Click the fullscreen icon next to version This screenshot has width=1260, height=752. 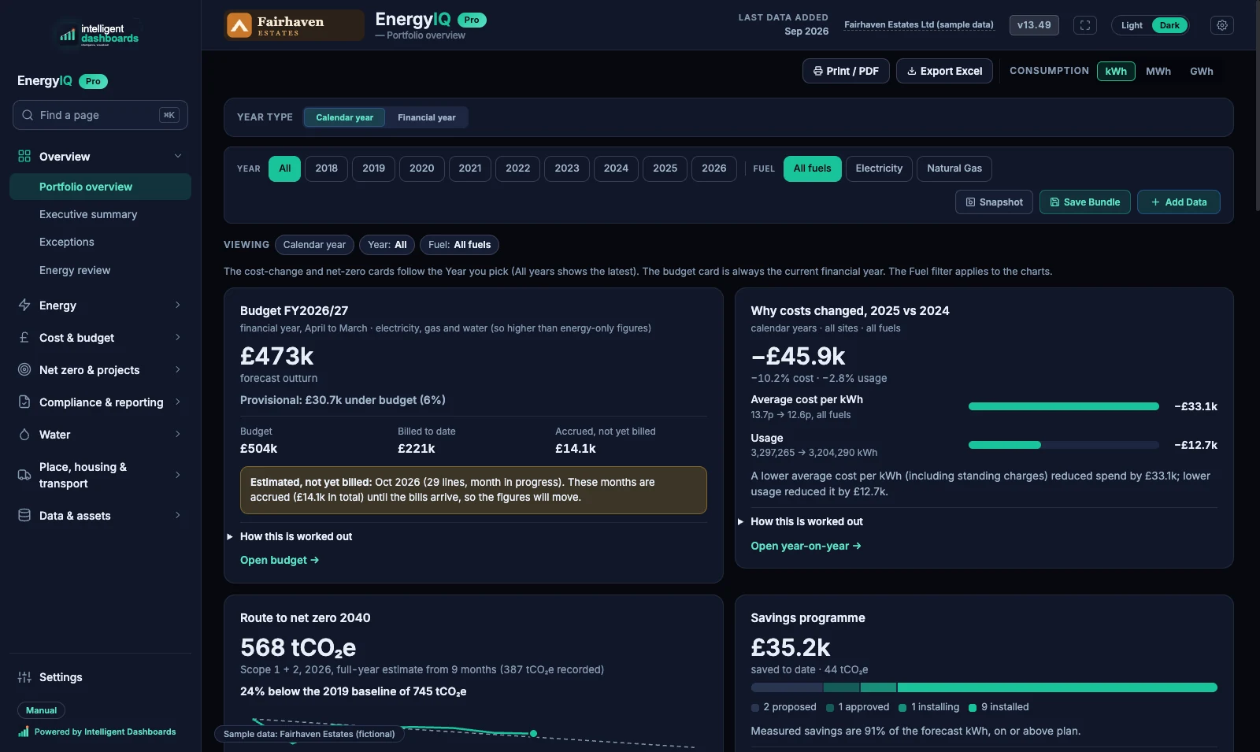(1084, 25)
